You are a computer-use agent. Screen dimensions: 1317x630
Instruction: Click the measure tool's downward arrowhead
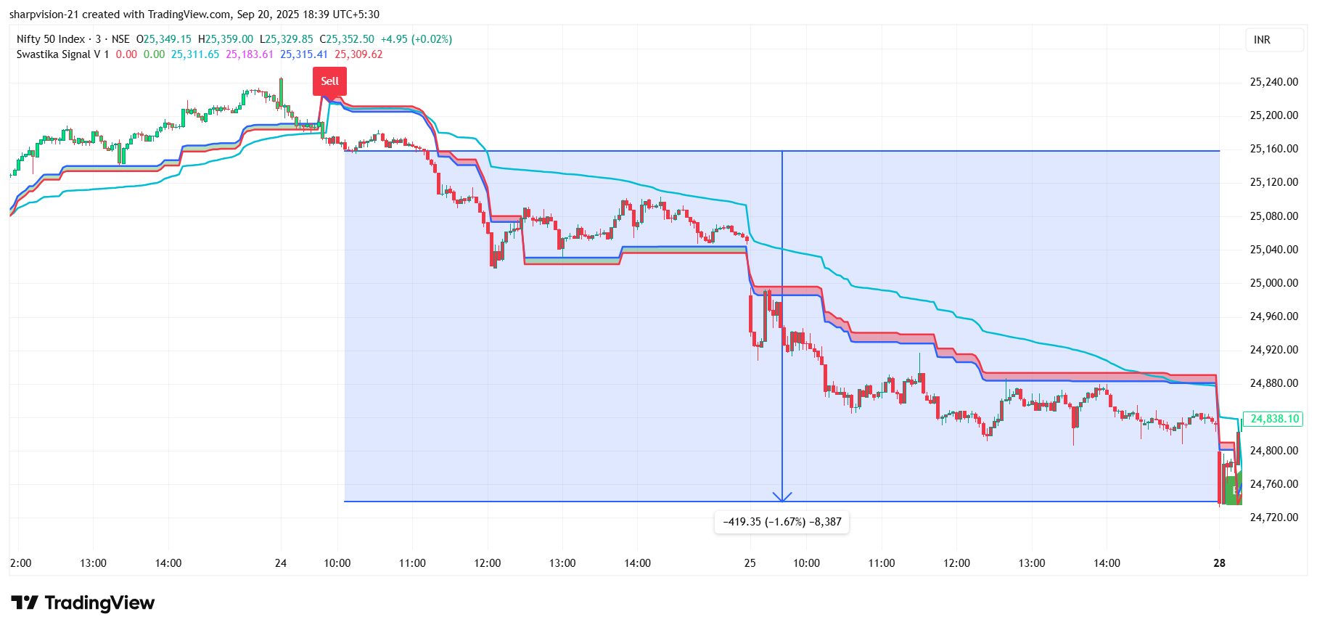pos(781,497)
